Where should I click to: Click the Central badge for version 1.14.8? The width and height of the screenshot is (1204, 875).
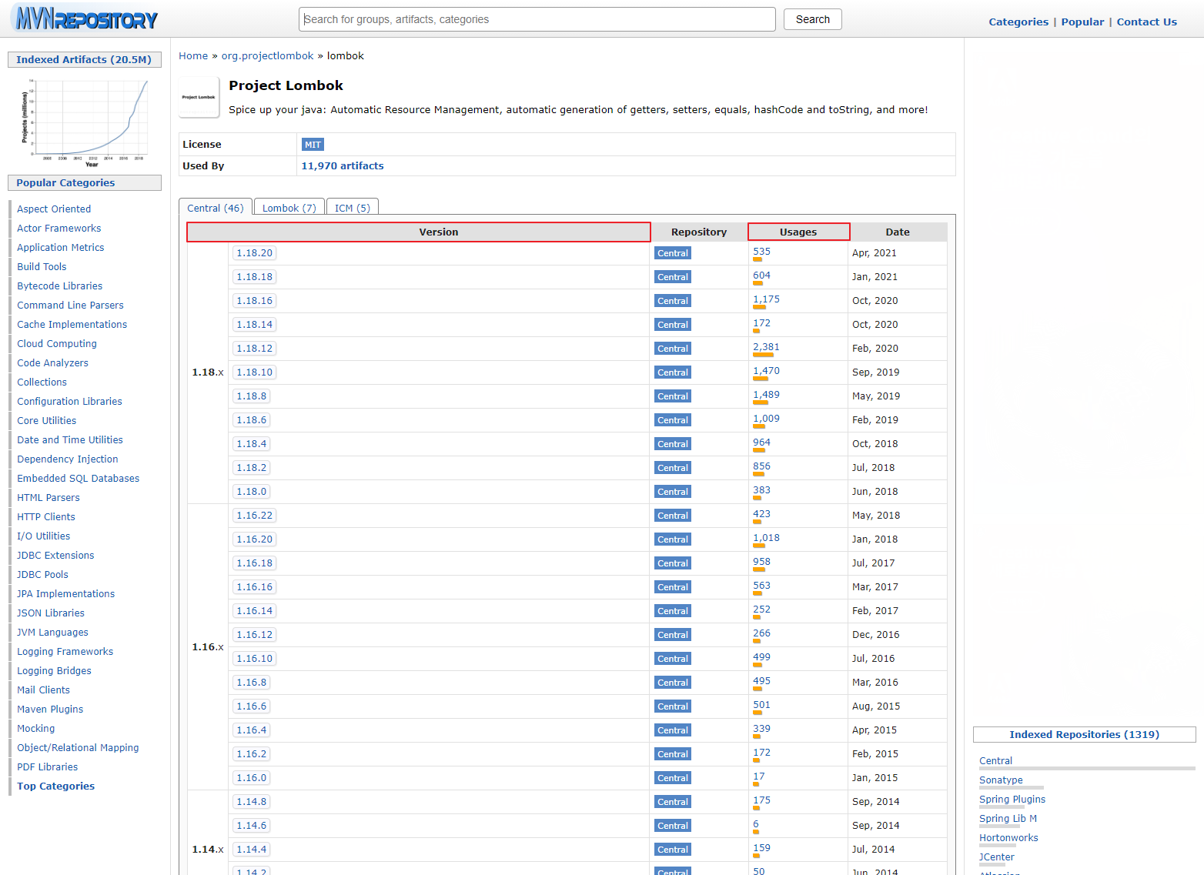pos(672,802)
